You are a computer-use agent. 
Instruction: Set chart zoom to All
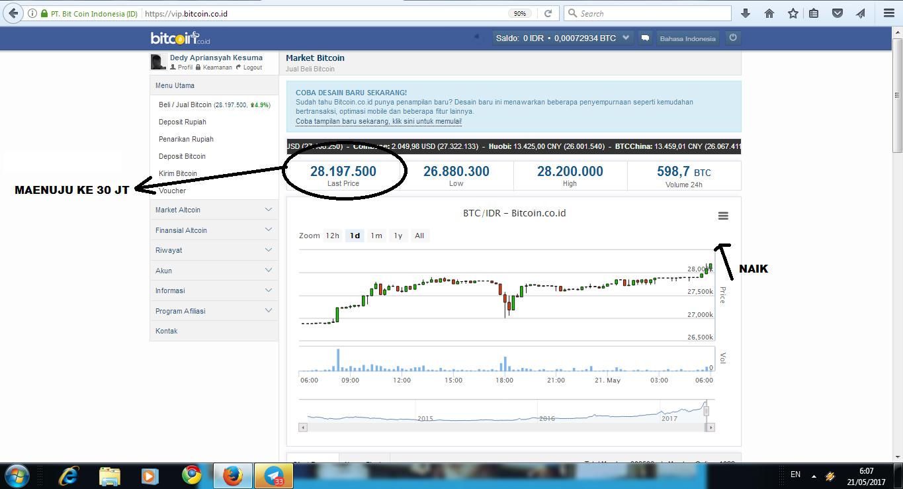(x=419, y=236)
